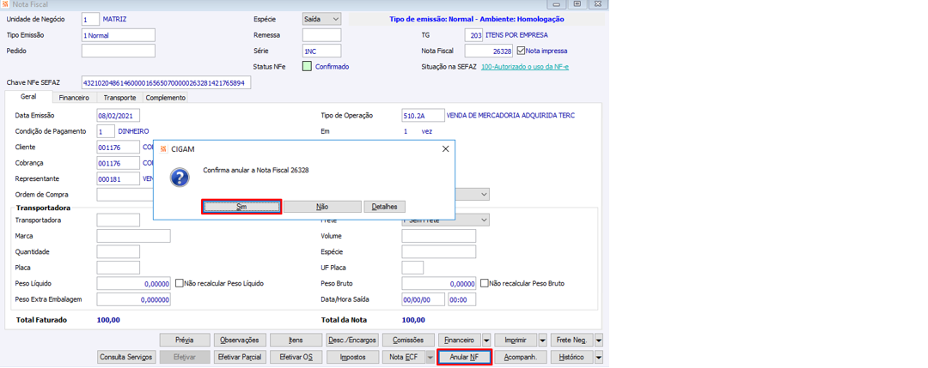This screenshot has height=368, width=928.
Task: Switch to the Geral tab
Action: [27, 97]
